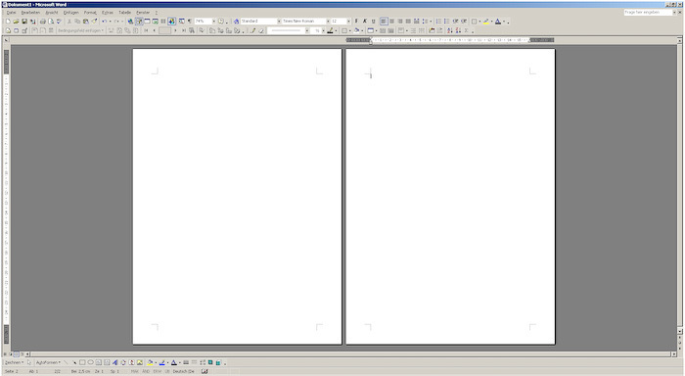Open the Tabelle menu
The width and height of the screenshot is (685, 376).
click(x=124, y=13)
